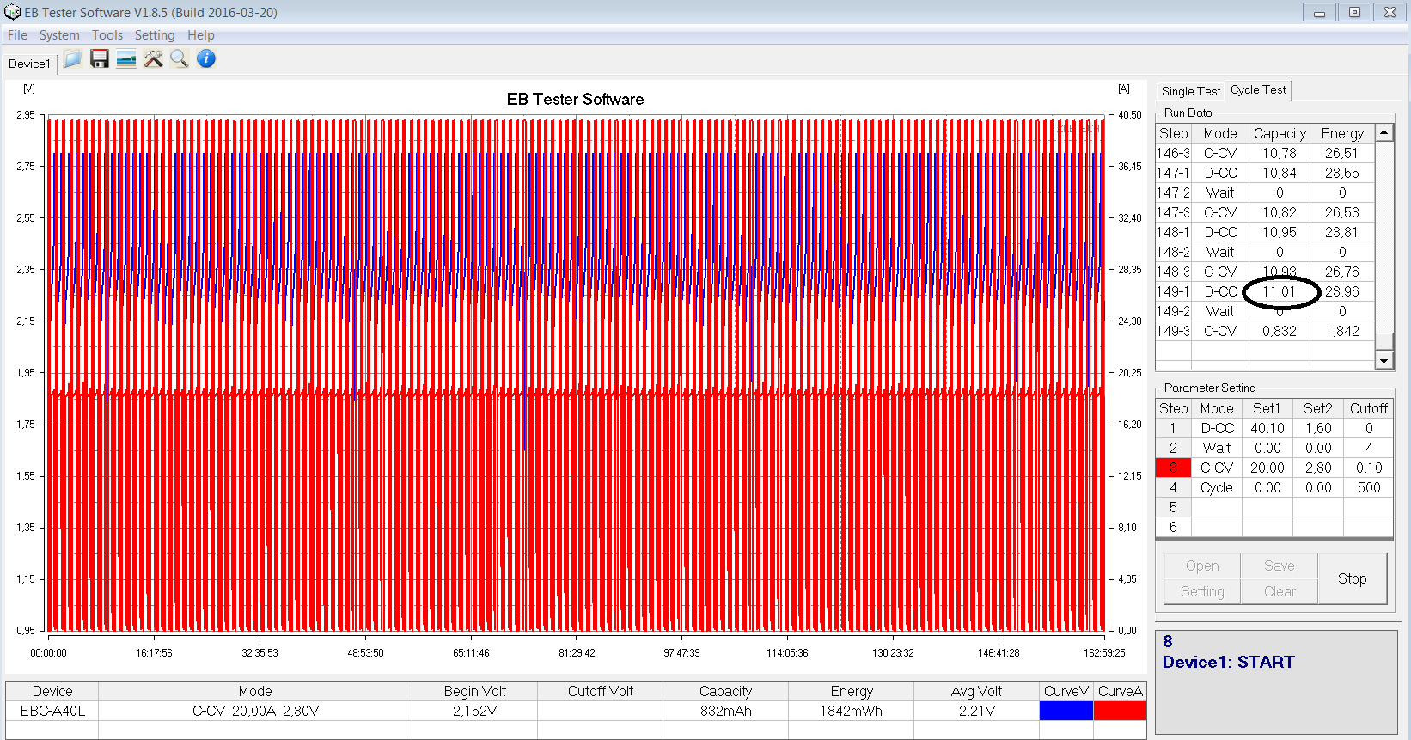Click the Mode column header in Run Data
The height and width of the screenshot is (740, 1411).
click(1220, 133)
